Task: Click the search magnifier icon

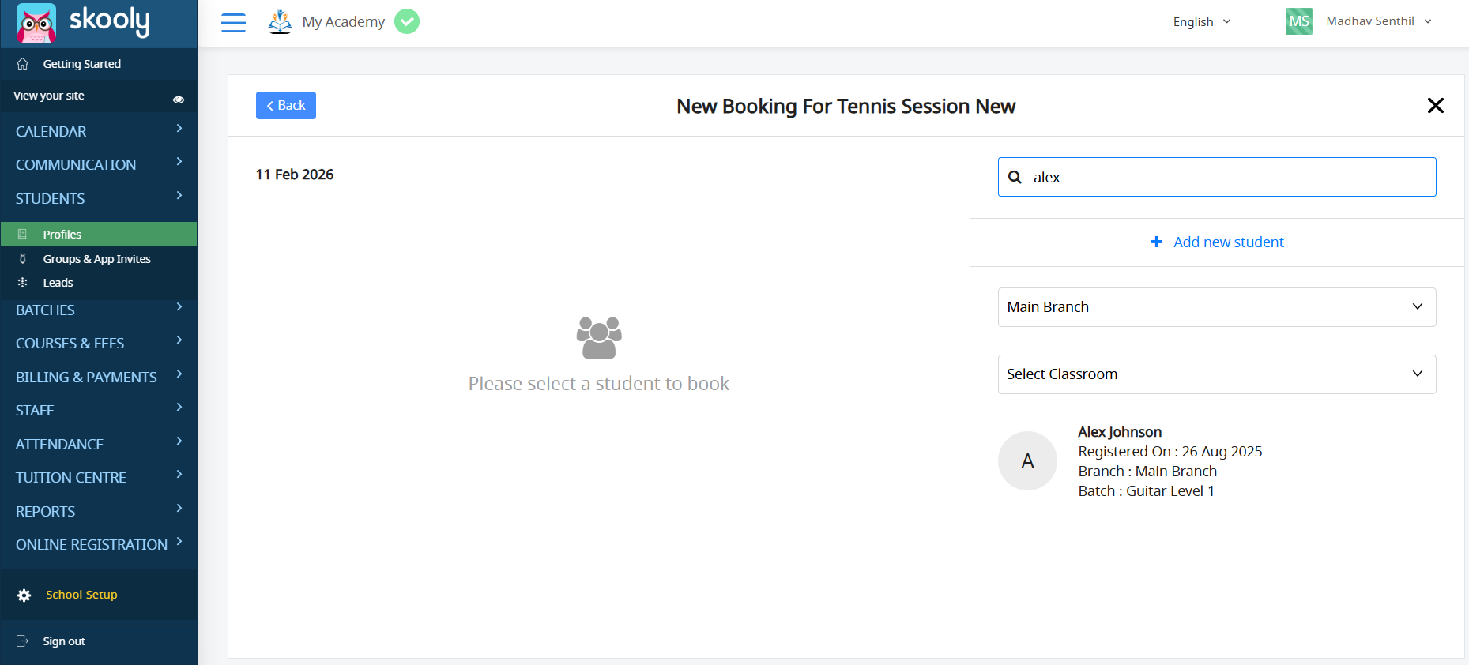Action: coord(1015,178)
